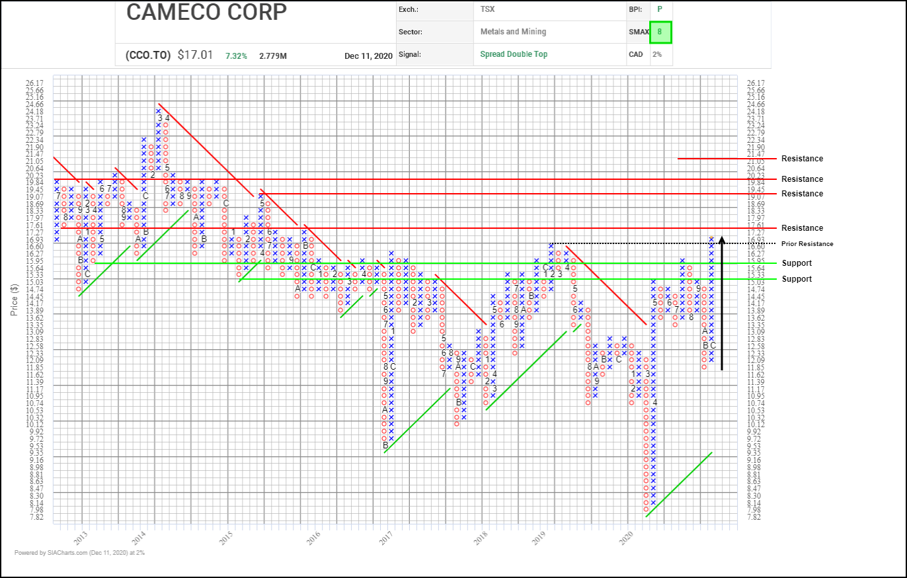Click the $17.01 current price
The width and height of the screenshot is (907, 578).
(x=195, y=55)
